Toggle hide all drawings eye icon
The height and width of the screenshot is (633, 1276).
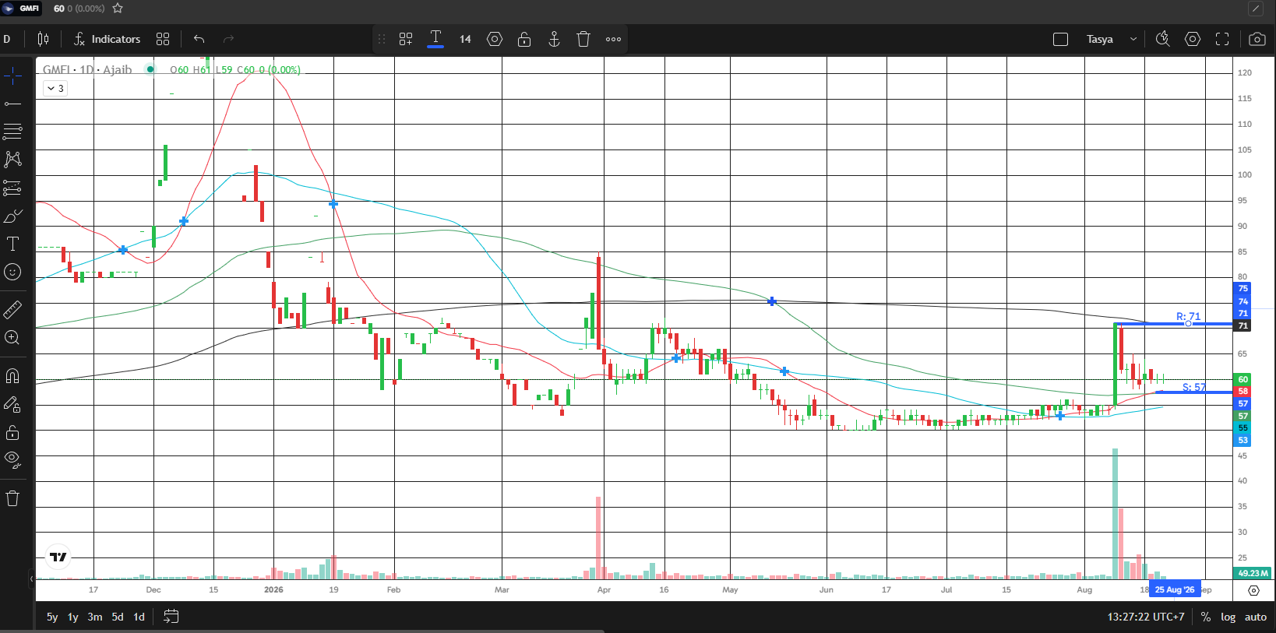pos(12,460)
